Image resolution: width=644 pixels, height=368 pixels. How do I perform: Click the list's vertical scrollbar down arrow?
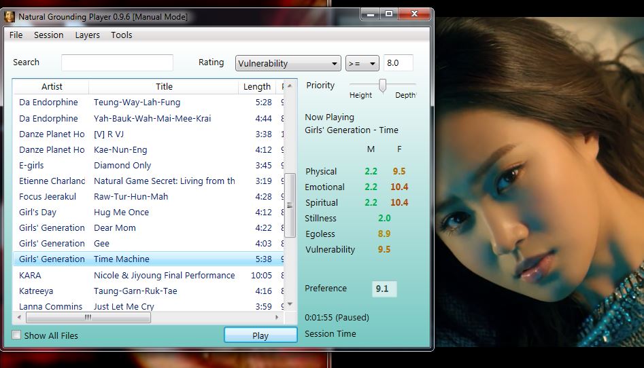point(290,304)
